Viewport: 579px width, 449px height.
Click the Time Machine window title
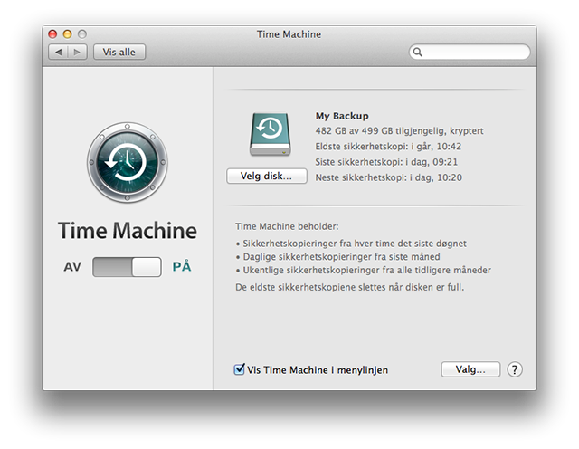(289, 34)
